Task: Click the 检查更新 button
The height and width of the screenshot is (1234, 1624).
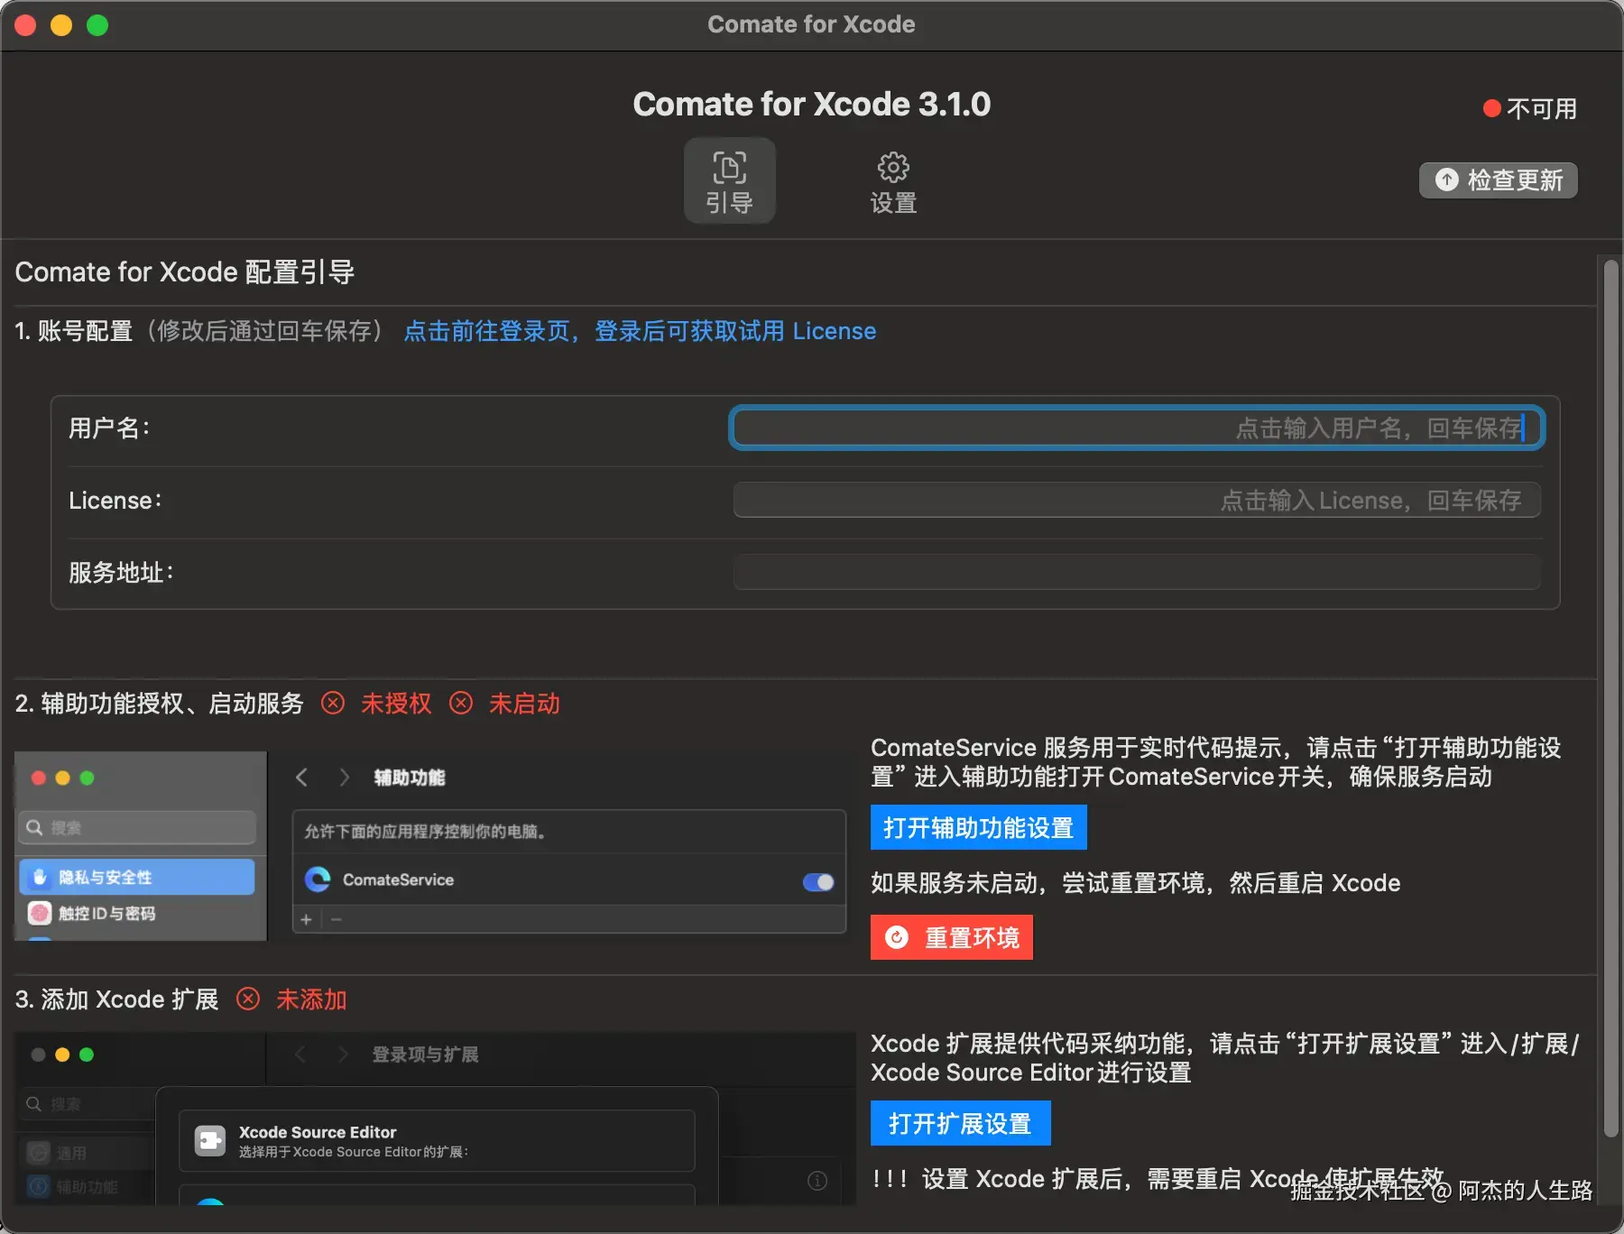Action: pos(1498,180)
